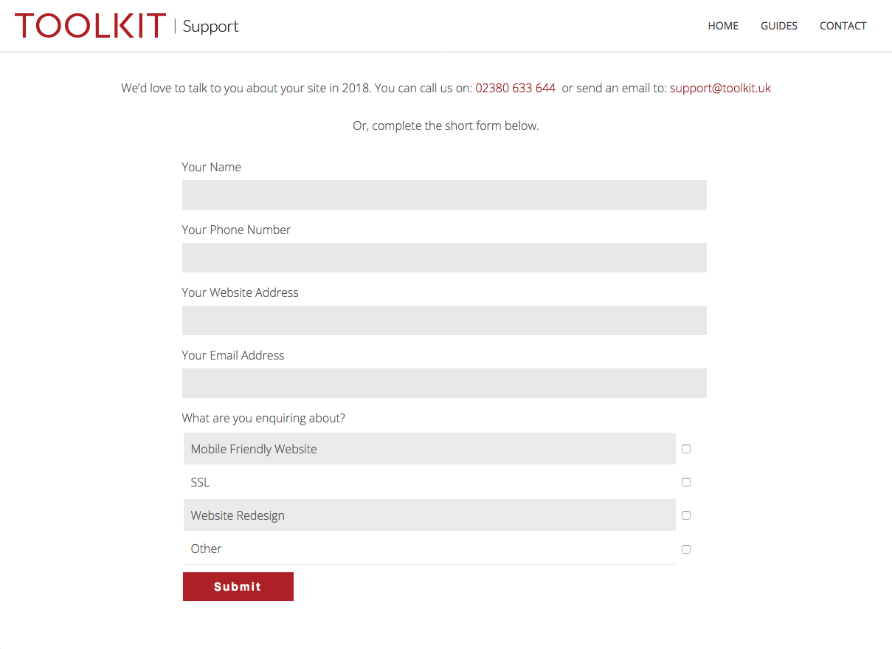Open the CONTACT page
The height and width of the screenshot is (649, 892).
(x=843, y=26)
